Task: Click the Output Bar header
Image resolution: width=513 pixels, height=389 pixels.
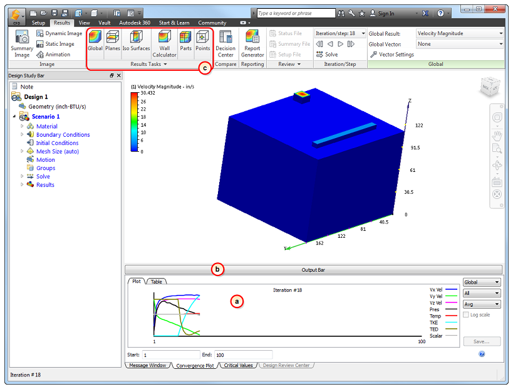Action: (313, 270)
